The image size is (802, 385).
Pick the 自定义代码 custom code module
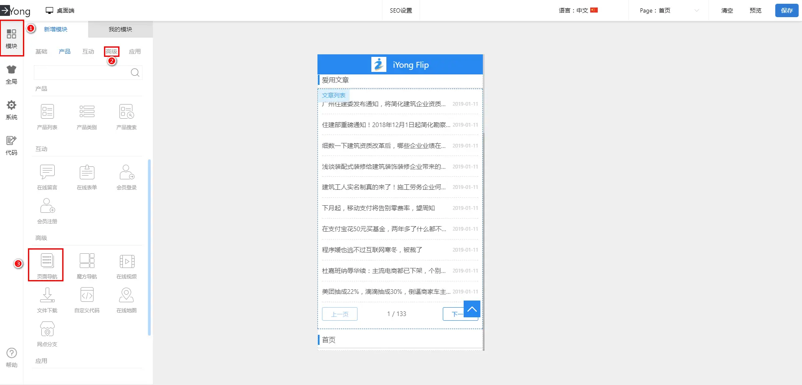(87, 299)
